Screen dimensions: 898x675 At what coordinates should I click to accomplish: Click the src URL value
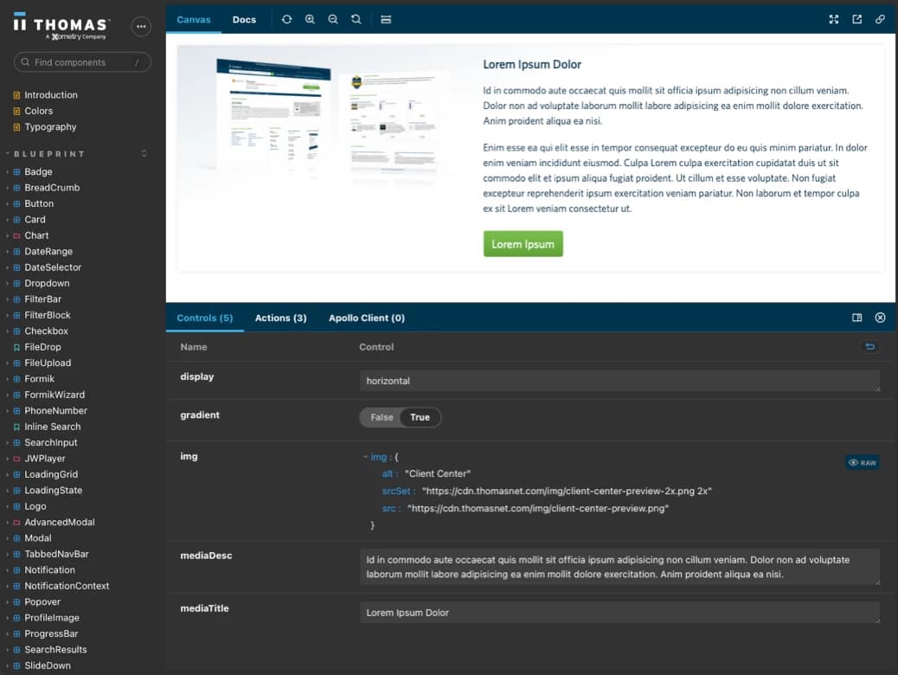pyautogui.click(x=538, y=508)
